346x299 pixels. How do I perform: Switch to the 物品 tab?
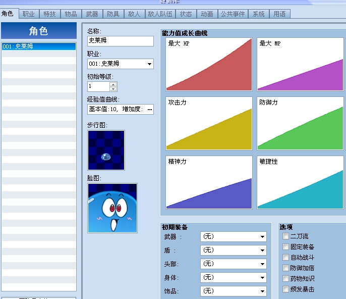tap(71, 14)
